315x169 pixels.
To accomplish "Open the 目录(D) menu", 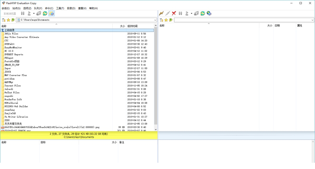I will [x=71, y=8].
